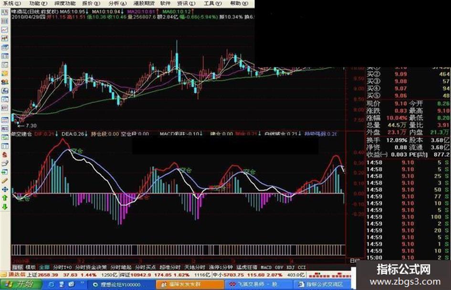The height and width of the screenshot is (290, 451).
Task: Select the 全部 tab
Action: click(44, 267)
